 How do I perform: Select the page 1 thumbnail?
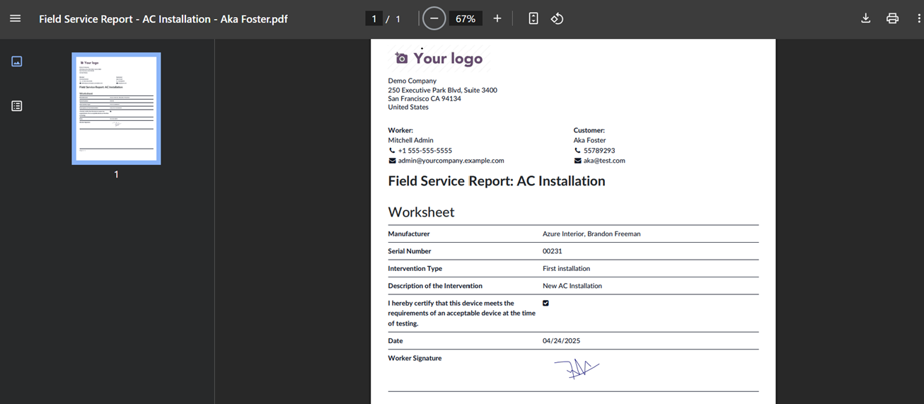[116, 108]
